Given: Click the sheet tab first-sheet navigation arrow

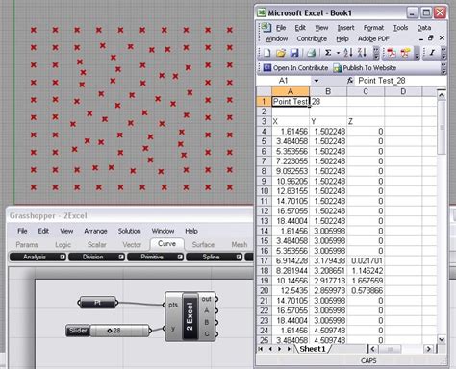Looking at the screenshot, I should [x=261, y=349].
